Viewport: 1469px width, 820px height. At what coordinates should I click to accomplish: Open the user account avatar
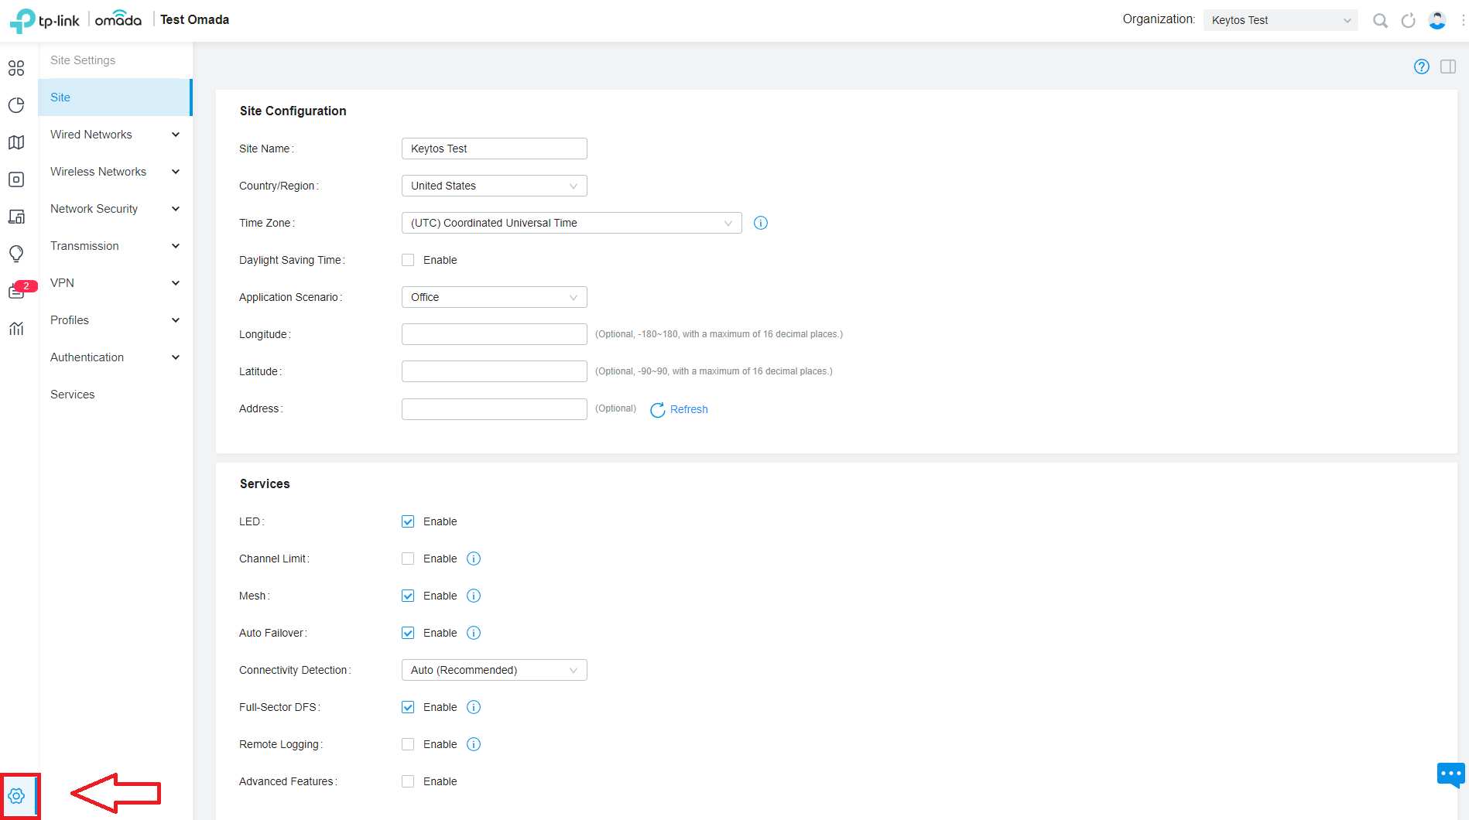[x=1437, y=21]
